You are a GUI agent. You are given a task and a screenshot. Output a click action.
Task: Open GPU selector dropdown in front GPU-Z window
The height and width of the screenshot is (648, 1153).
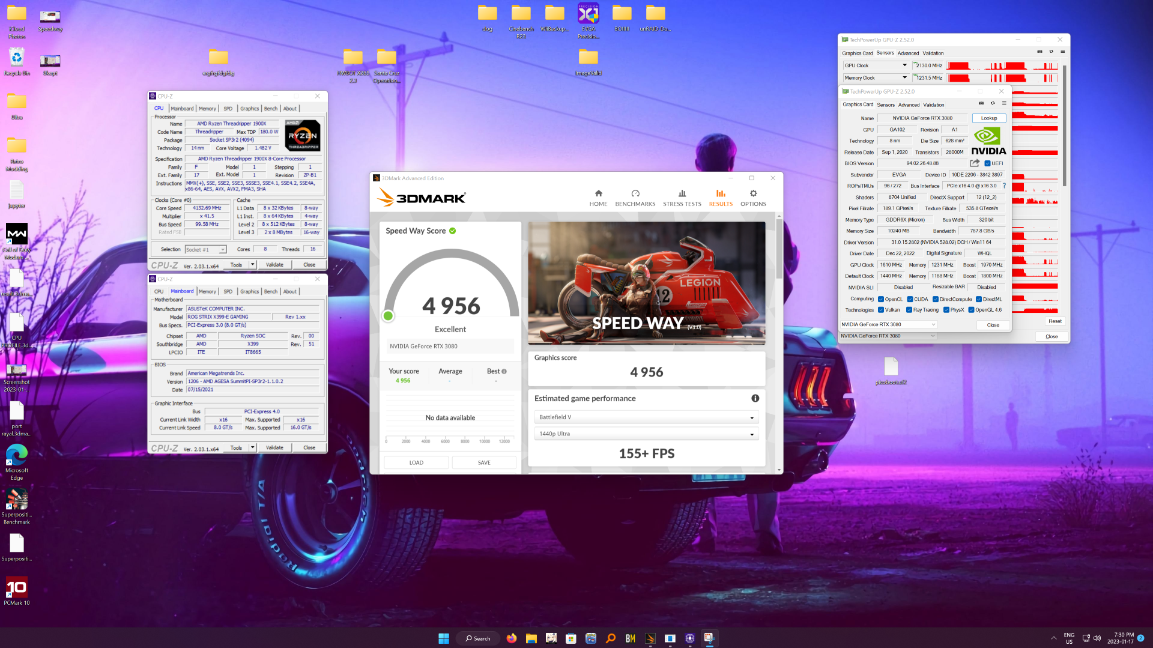click(x=889, y=324)
